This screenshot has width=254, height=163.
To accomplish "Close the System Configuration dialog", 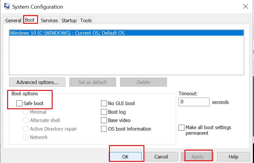I will (x=246, y=7).
